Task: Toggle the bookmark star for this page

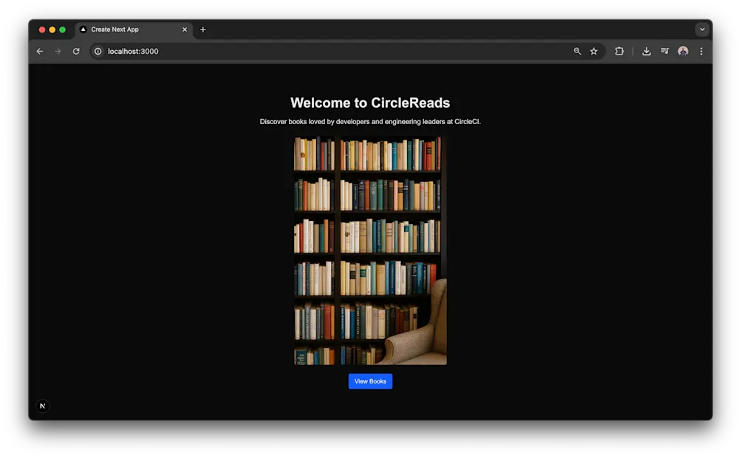Action: [594, 51]
